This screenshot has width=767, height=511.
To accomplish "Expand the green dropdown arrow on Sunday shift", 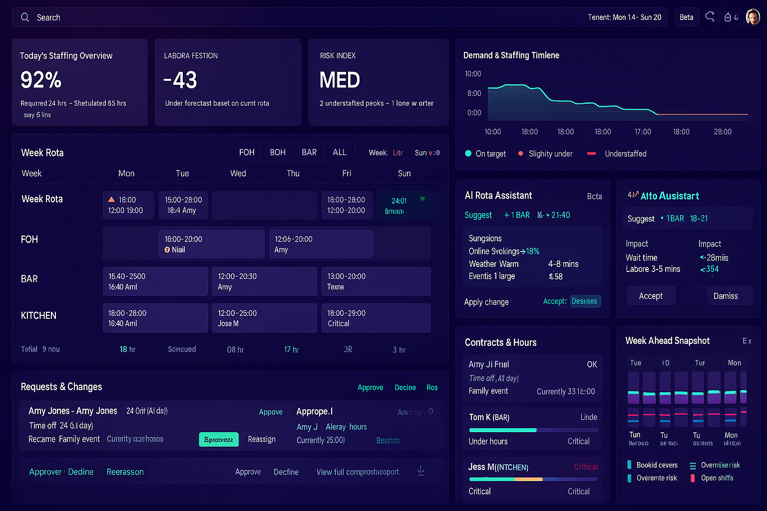I will [x=422, y=199].
